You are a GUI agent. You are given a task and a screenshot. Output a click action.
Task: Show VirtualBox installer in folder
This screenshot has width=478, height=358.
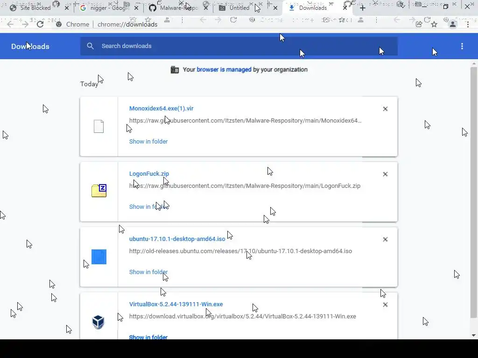[148, 337]
